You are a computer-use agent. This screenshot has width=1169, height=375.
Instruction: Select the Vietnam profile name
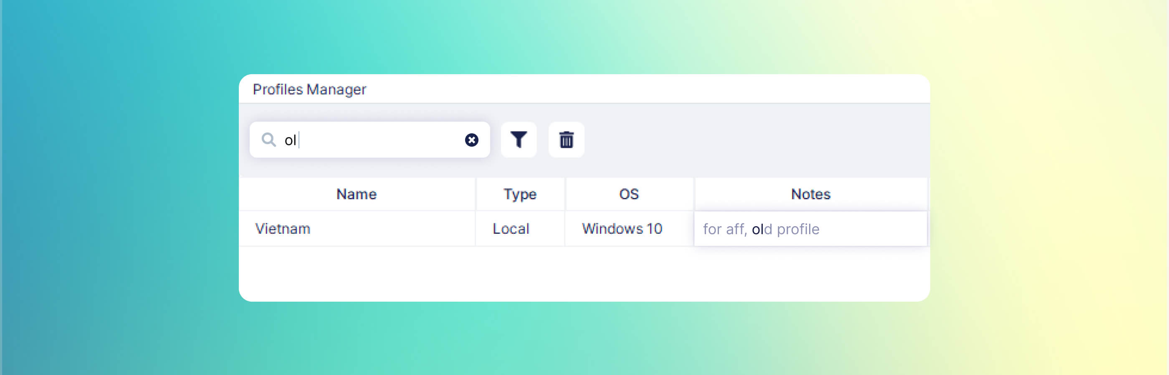[283, 229]
